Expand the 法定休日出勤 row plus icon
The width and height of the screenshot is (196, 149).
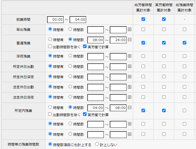click(130, 87)
